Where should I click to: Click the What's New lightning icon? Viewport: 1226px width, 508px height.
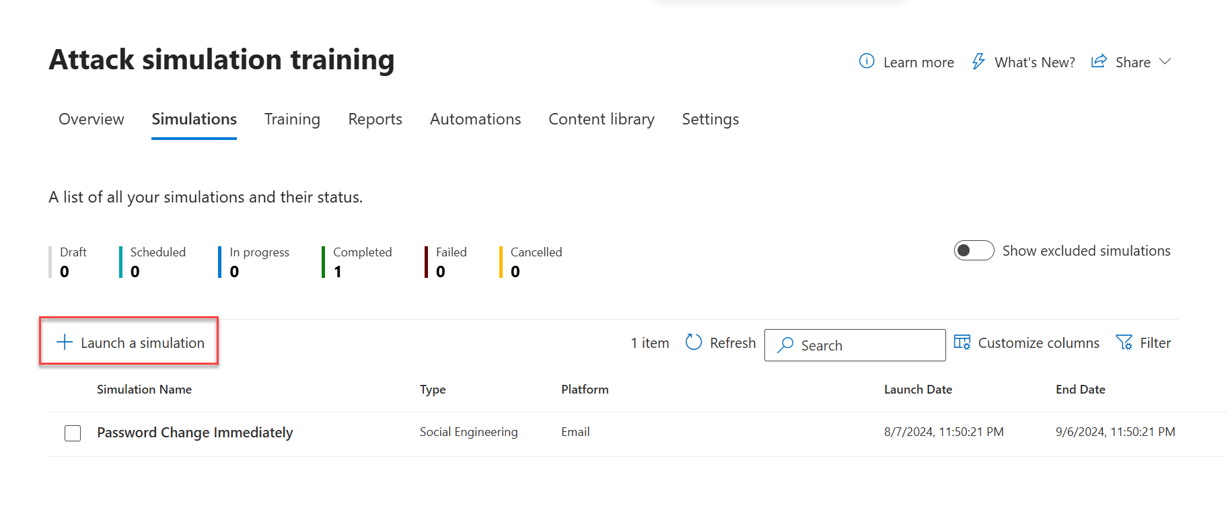click(x=978, y=61)
